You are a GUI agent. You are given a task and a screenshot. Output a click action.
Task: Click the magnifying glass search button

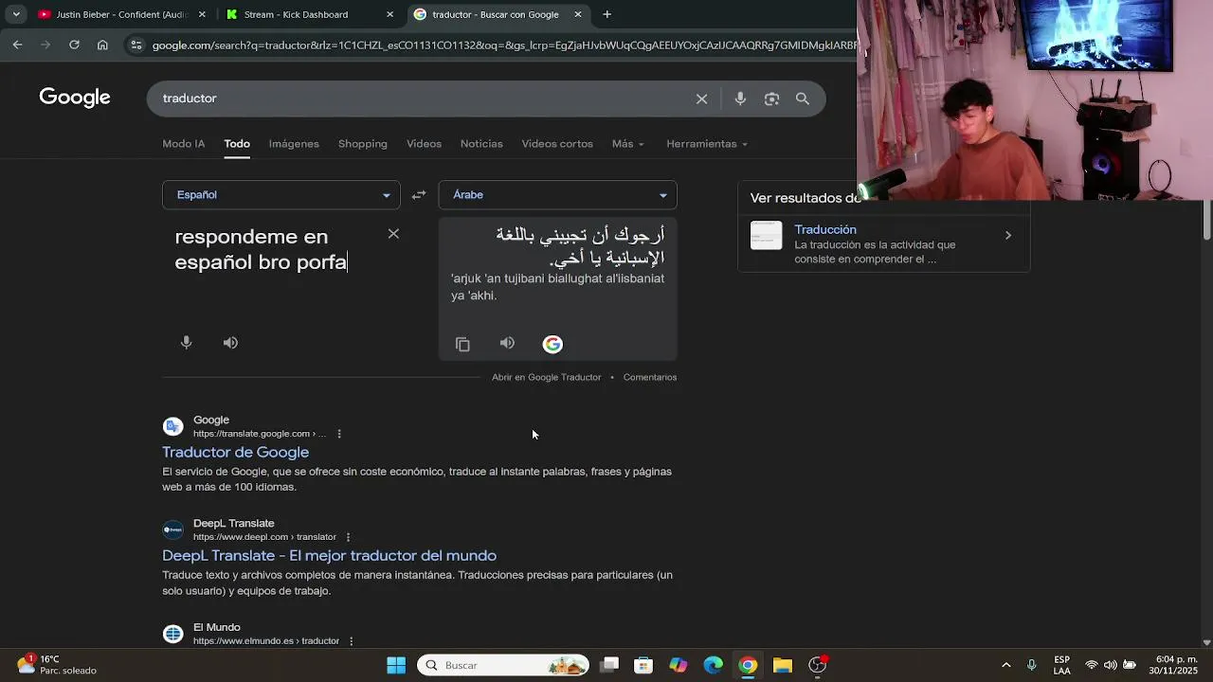pos(803,99)
